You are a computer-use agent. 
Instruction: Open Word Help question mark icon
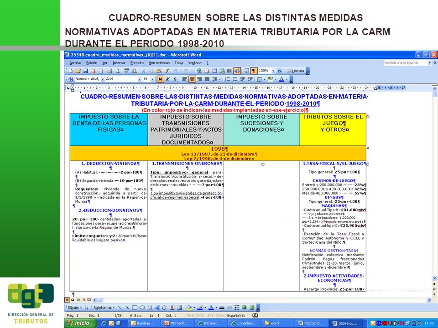click(280, 71)
